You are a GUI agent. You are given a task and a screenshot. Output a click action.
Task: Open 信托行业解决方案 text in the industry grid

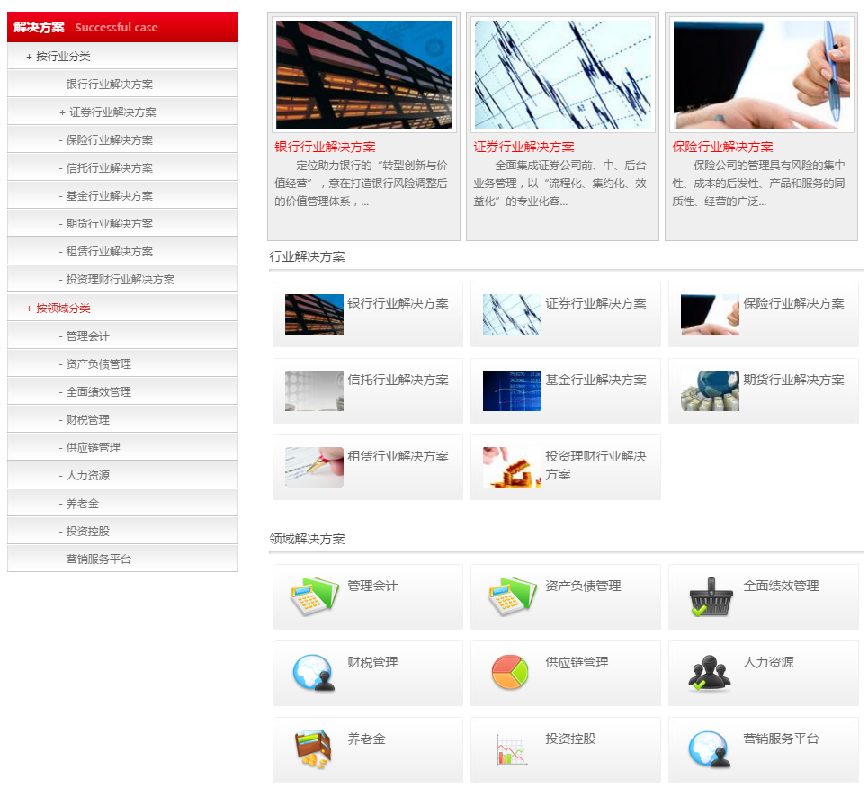398,380
